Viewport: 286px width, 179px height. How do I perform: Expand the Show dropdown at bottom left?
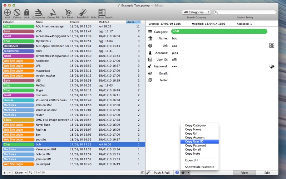[x=21, y=173]
